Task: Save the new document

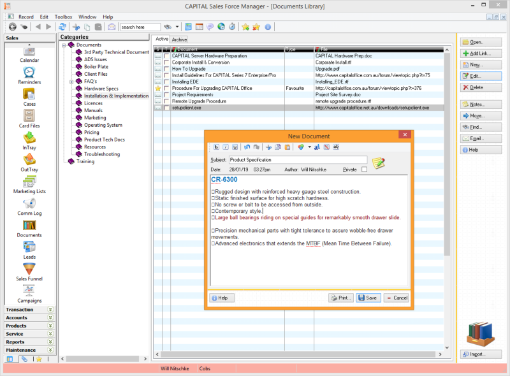Action: [368, 298]
